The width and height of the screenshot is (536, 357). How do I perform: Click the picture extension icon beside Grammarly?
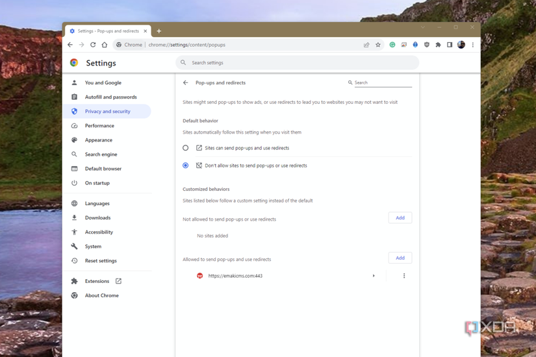(x=403, y=45)
